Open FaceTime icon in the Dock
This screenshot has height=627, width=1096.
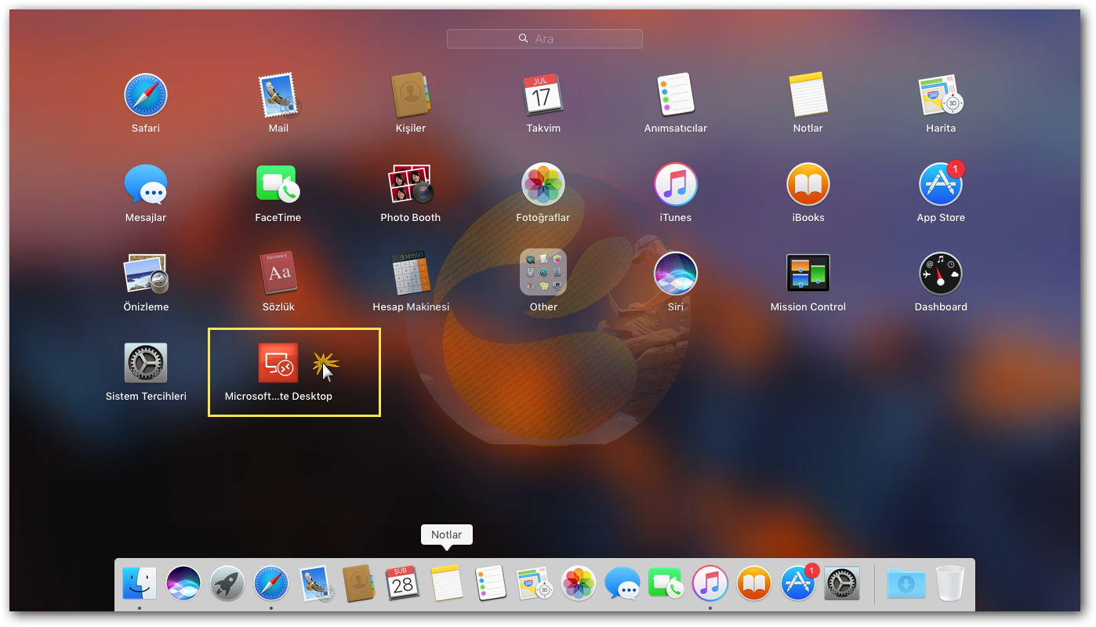[x=666, y=583]
